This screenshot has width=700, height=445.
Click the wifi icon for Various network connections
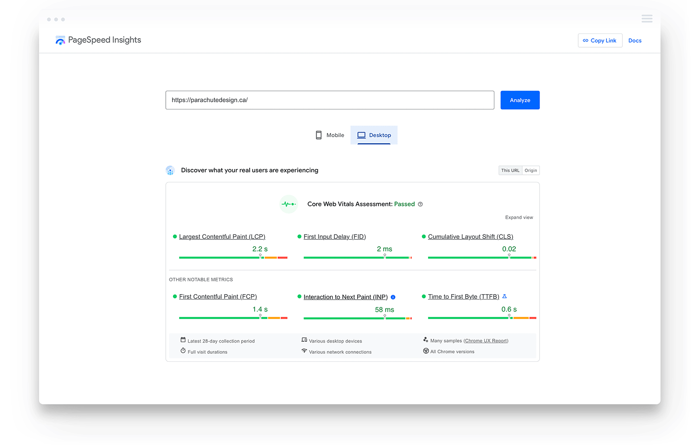coord(304,351)
